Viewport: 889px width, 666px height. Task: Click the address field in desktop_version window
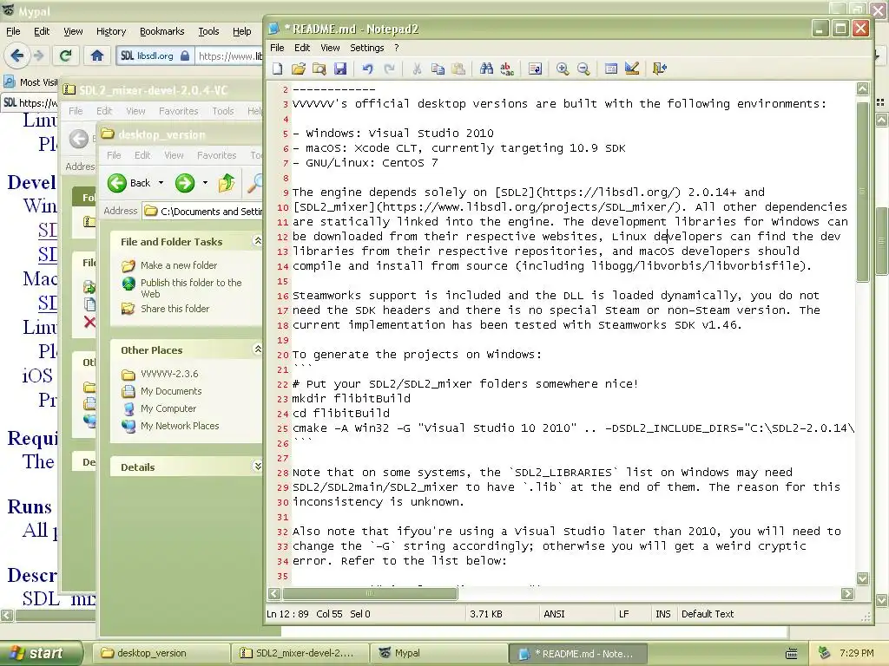click(203, 212)
